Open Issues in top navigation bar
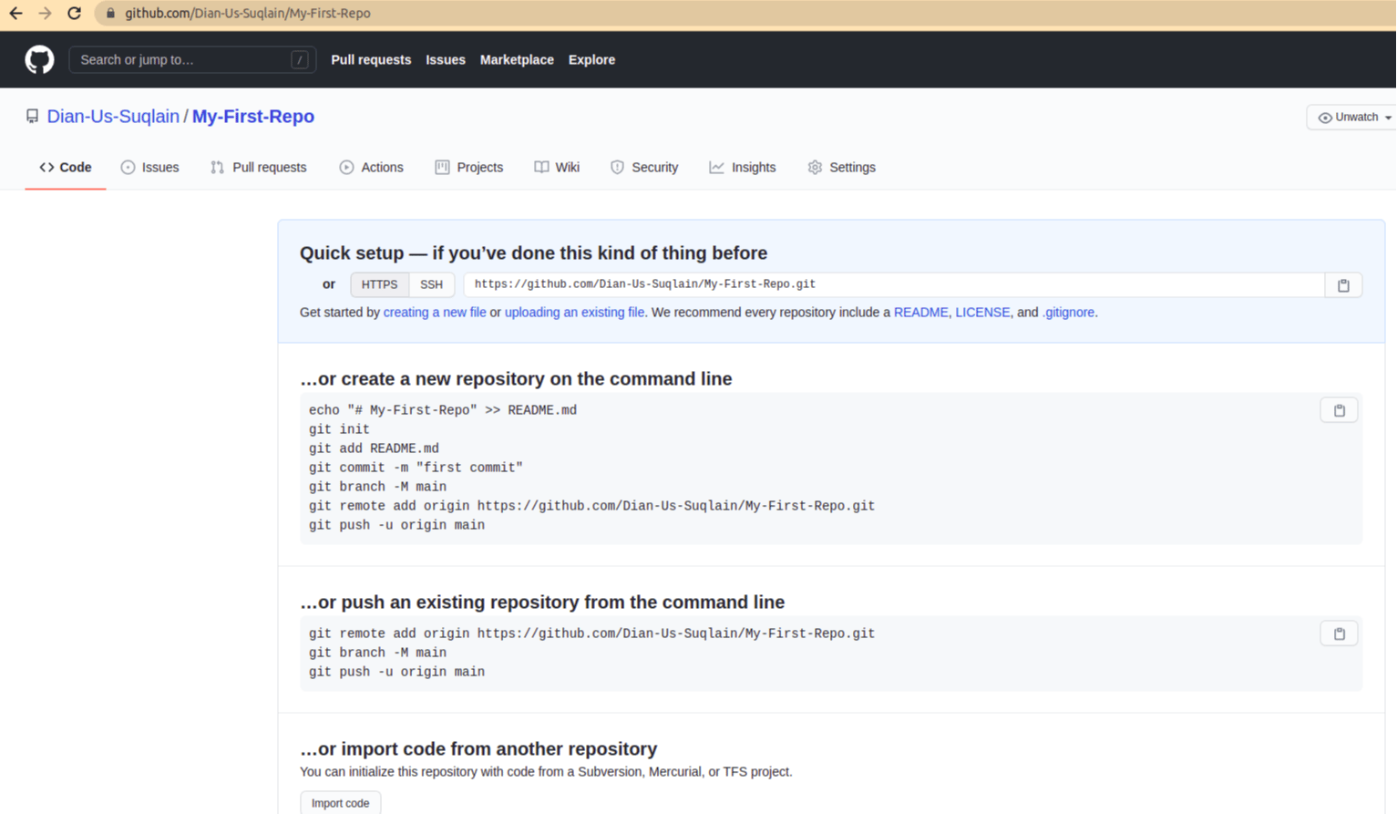Screen dimensions: 1397x814 click(446, 60)
